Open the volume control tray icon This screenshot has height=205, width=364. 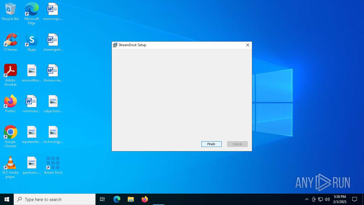[x=327, y=199]
